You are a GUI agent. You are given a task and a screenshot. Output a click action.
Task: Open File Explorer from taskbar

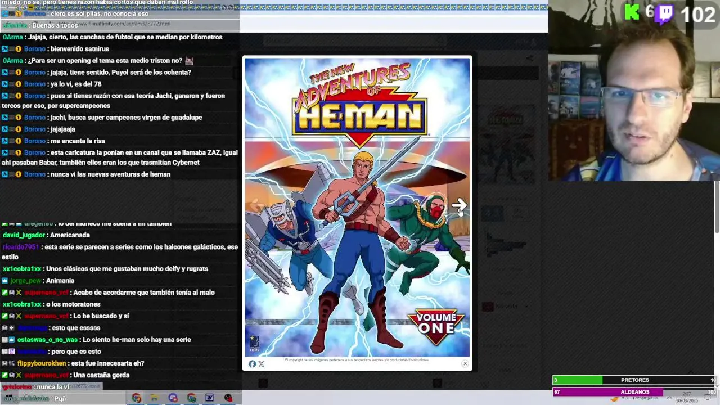(x=154, y=398)
